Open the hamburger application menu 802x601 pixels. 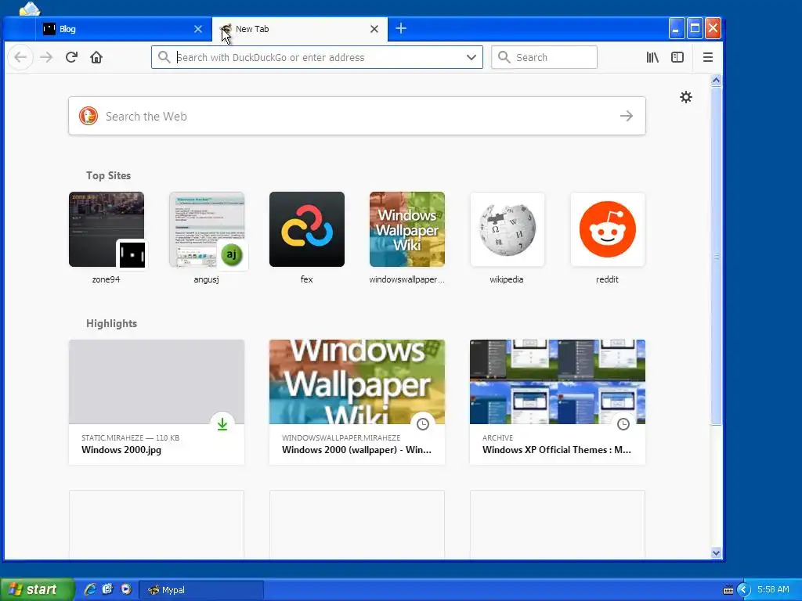708,57
